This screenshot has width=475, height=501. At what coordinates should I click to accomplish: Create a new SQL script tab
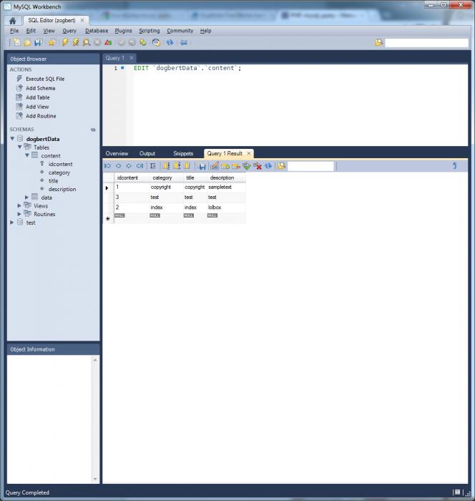17,42
